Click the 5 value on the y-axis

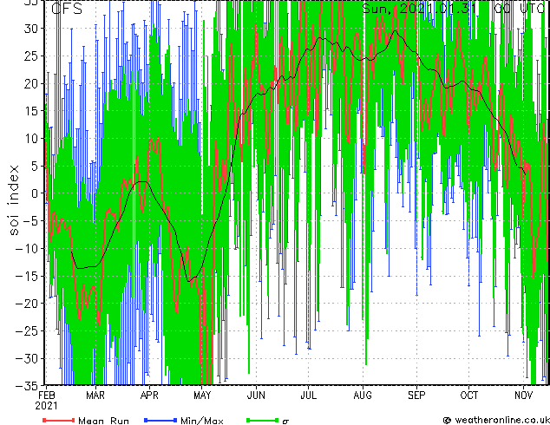coord(34,166)
